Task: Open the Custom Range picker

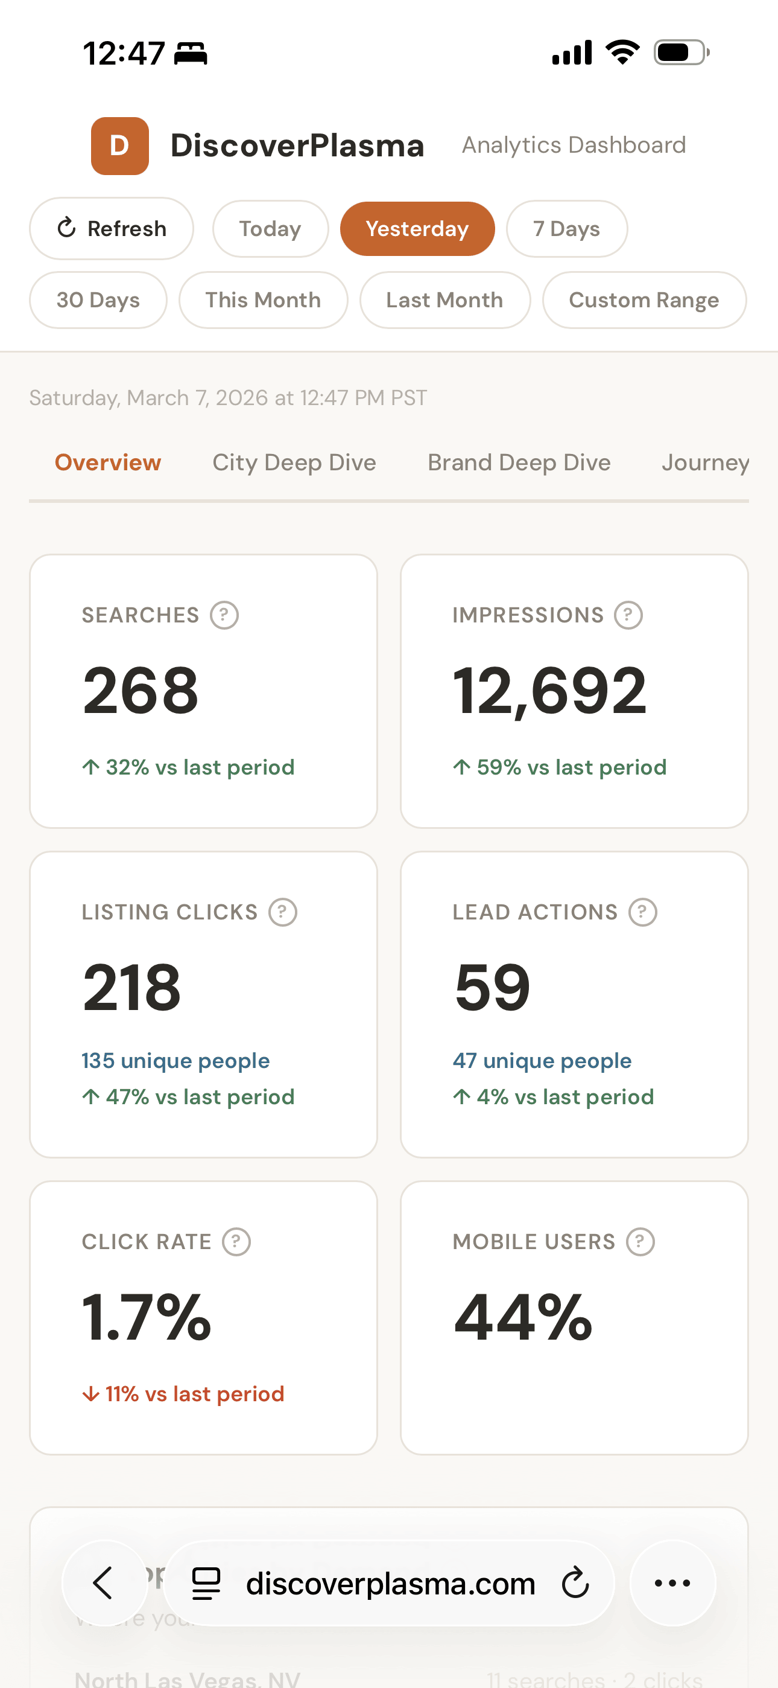Action: point(644,300)
